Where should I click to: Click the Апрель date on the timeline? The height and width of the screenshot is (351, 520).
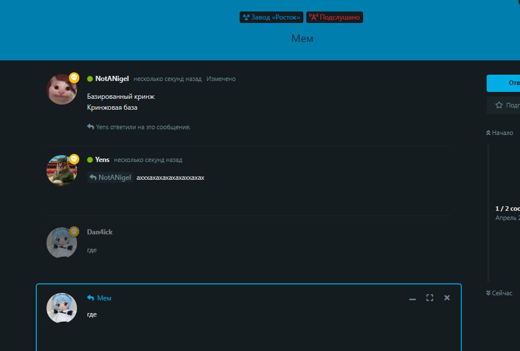(x=507, y=218)
